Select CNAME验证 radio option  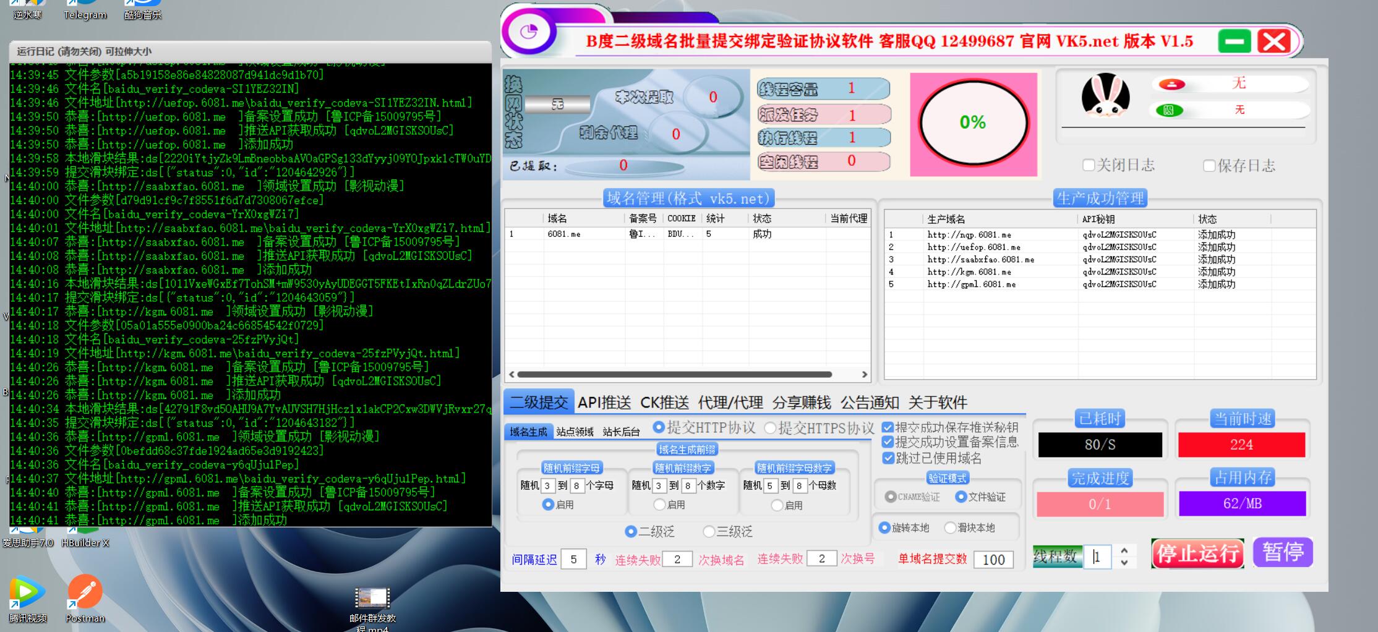tap(891, 497)
